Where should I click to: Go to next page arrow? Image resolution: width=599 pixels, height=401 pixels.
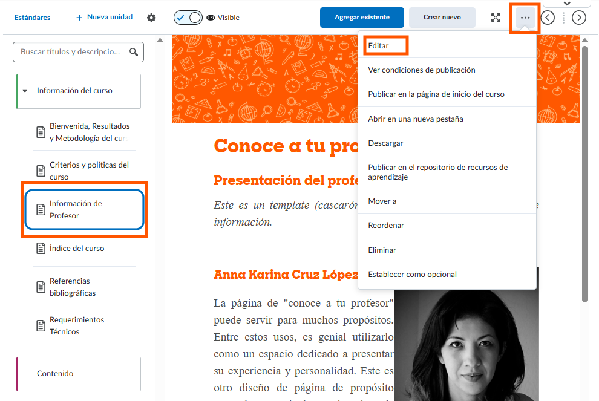point(579,18)
